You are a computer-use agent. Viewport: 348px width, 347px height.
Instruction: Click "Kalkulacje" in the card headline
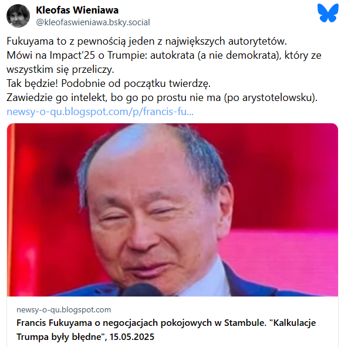pos(294,323)
